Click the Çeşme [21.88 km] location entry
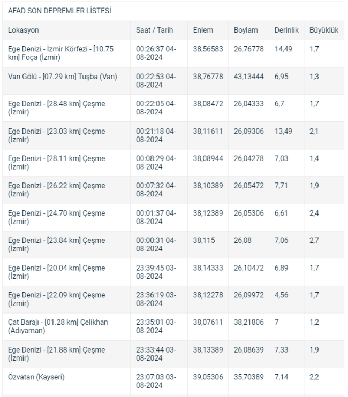348x397 pixels. (56, 354)
